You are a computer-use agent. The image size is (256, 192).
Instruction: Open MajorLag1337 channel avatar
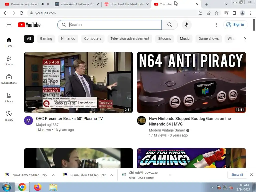(28, 120)
